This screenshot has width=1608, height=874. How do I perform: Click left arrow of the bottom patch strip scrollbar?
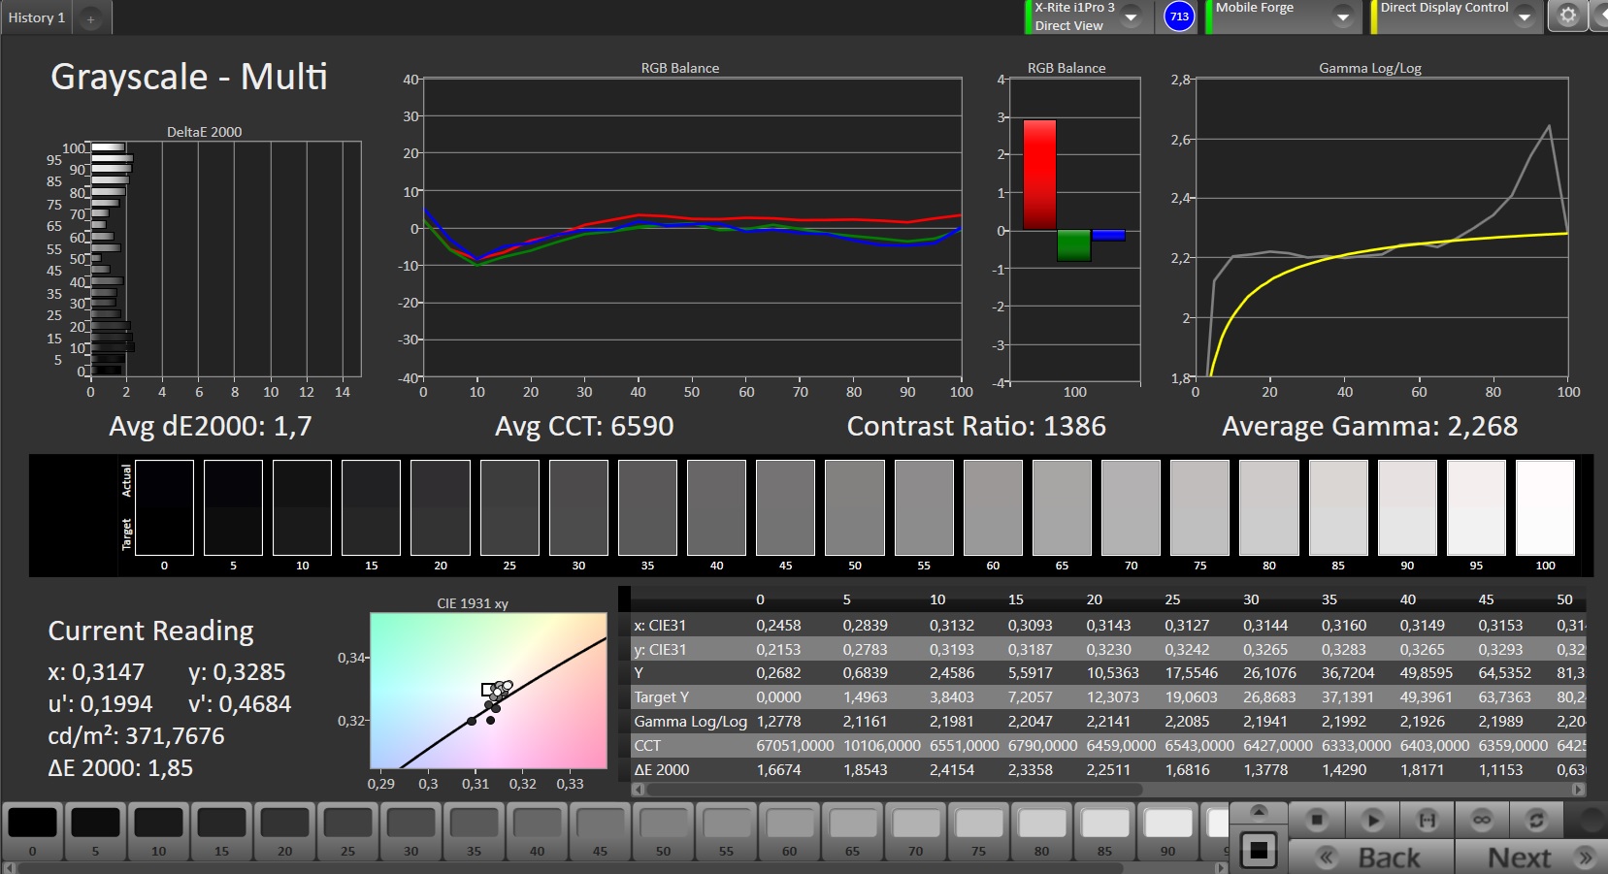coord(8,868)
